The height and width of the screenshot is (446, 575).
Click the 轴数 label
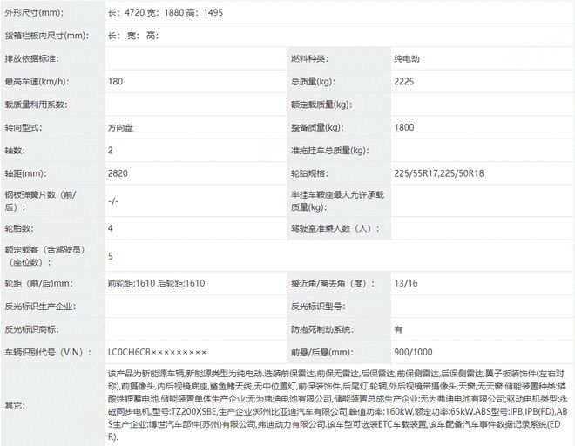tap(15, 151)
